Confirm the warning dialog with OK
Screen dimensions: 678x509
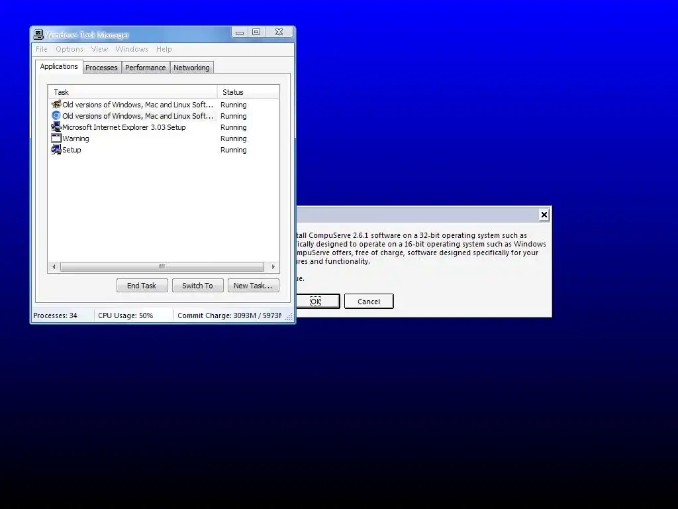click(x=317, y=302)
